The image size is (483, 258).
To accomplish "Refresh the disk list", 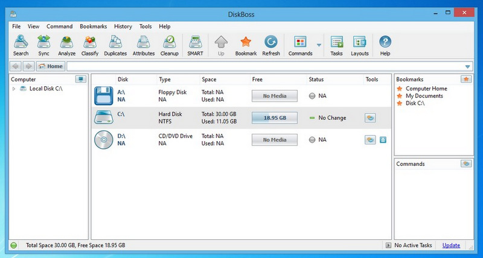I will coord(271,45).
